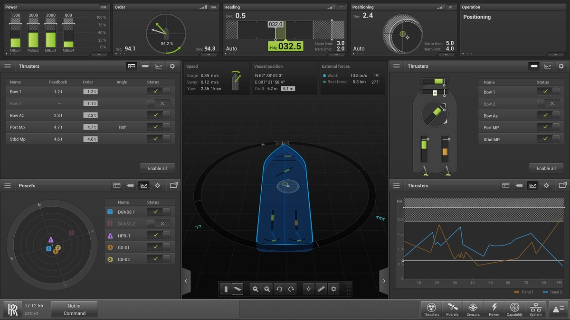The width and height of the screenshot is (570, 320).
Task: Open Thrusters tab in bottom bar
Action: pos(431,309)
